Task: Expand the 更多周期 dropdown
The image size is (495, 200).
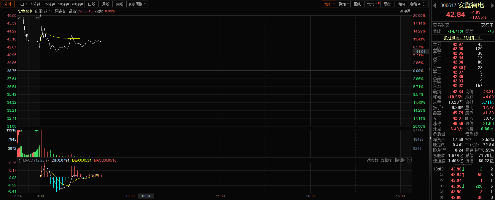Action: (x=137, y=4)
